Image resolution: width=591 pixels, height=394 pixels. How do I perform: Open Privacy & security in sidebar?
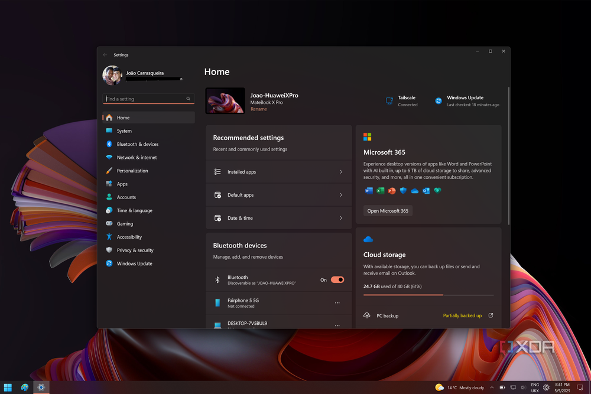click(x=148, y=250)
